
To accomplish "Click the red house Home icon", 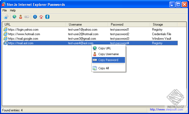I will [x=41, y=17].
